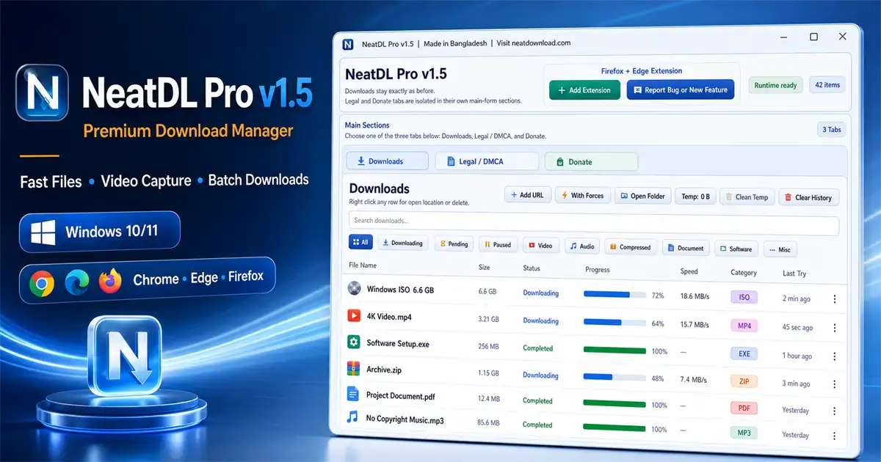The width and height of the screenshot is (881, 462).
Task: Sort by the Last Try column header
Action: [x=794, y=274]
